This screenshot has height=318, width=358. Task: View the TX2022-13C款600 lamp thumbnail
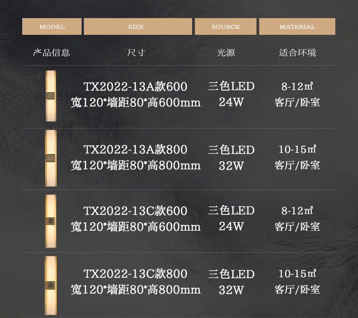tap(50, 221)
